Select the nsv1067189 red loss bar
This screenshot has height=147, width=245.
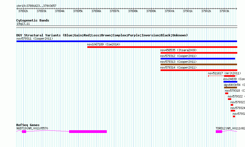(162, 47)
